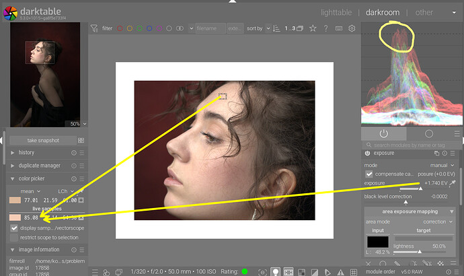Image resolution: width=464 pixels, height=276 pixels.
Task: Uncheck compensate camera exposure checkbox
Action: [369, 174]
